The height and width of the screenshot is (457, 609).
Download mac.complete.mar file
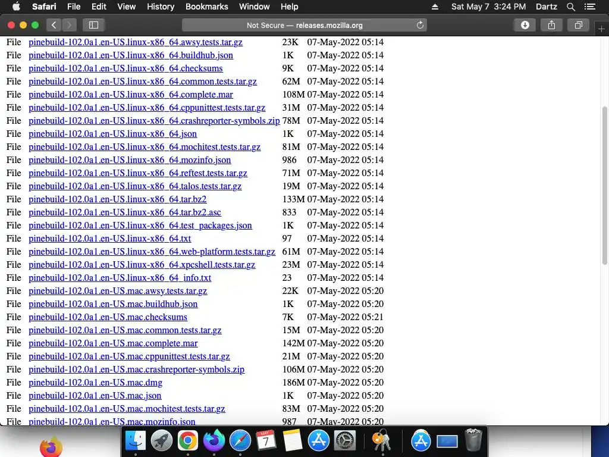point(113,343)
